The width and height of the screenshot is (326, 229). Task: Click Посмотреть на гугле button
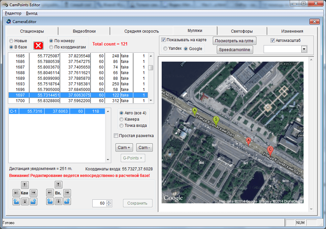click(x=234, y=41)
